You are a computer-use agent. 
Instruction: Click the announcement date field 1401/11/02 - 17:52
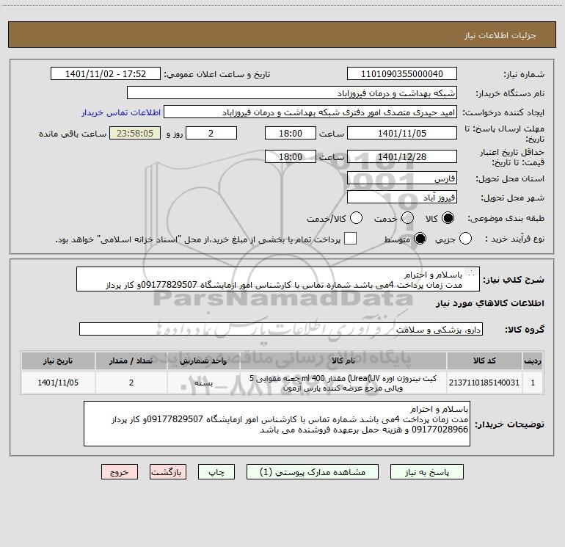(x=106, y=74)
